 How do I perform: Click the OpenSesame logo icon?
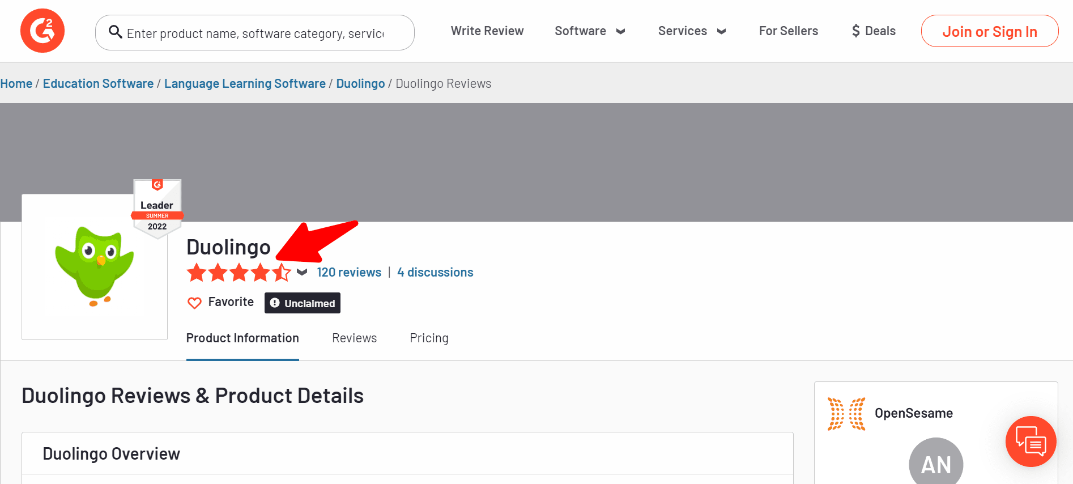tap(846, 414)
